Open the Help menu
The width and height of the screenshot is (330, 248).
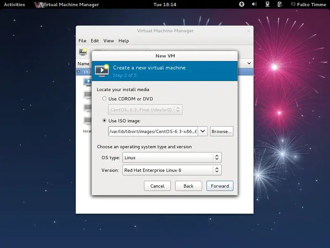tap(123, 41)
